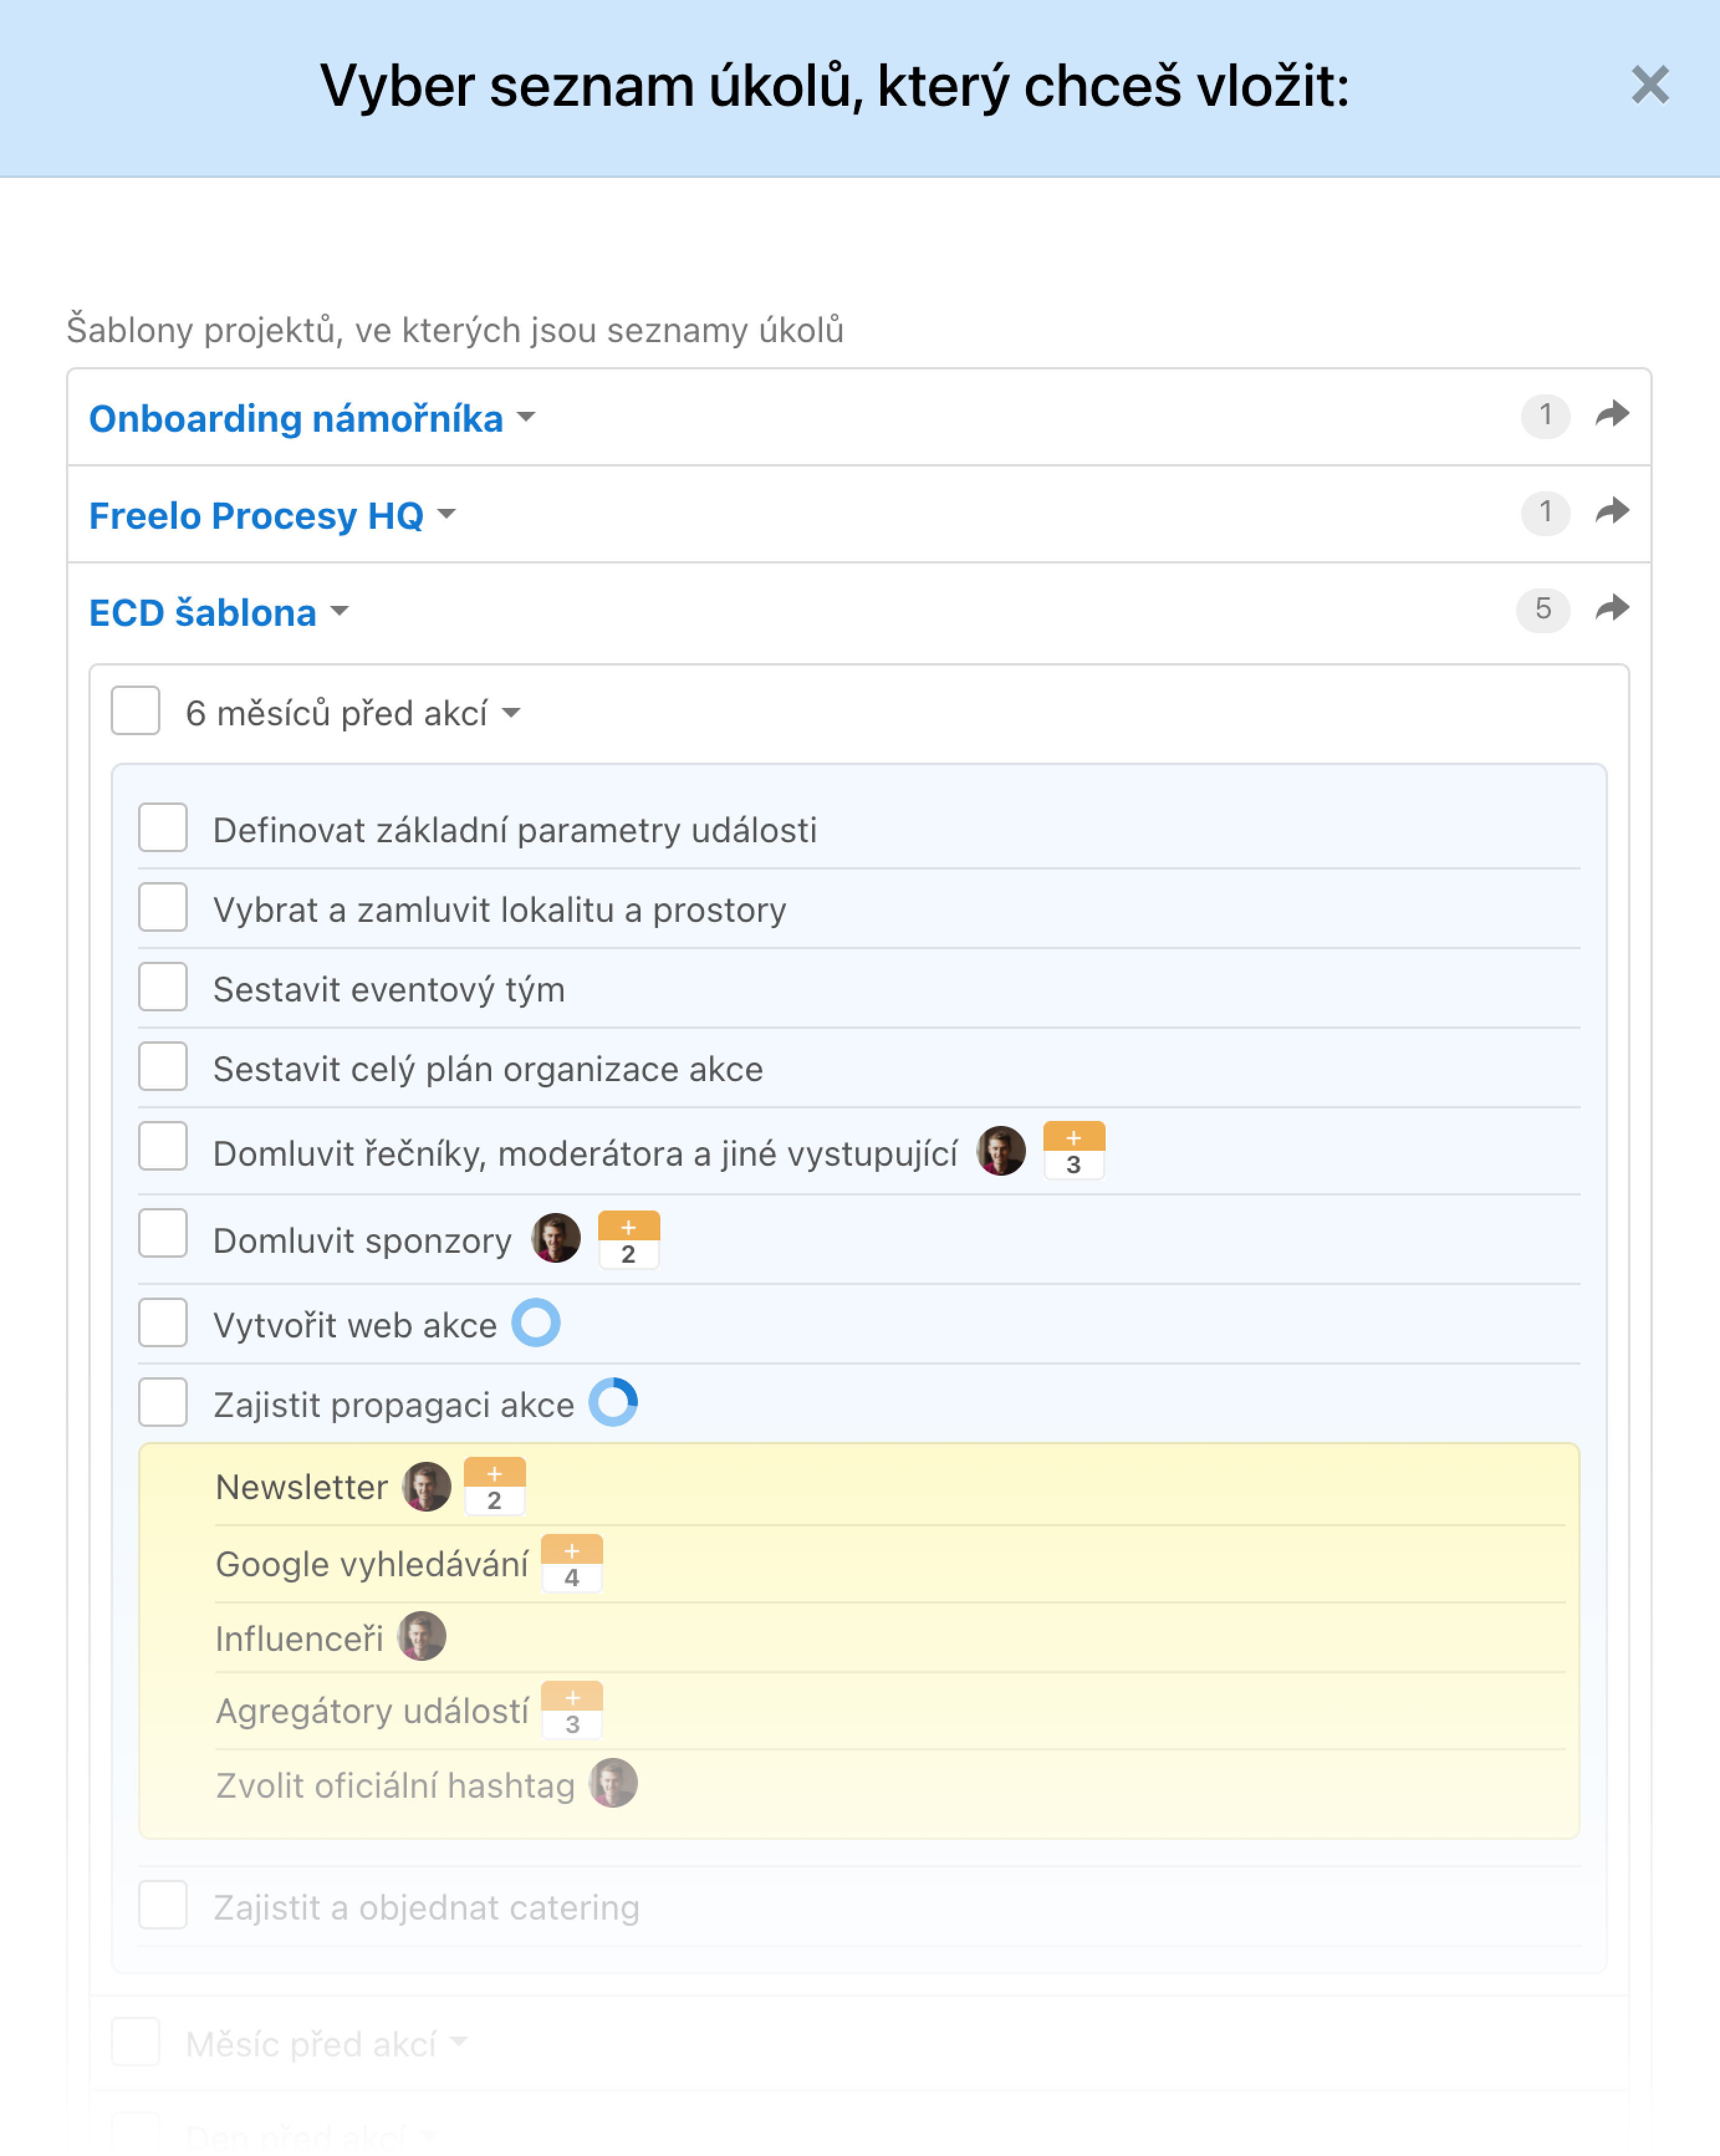Click the calendar badge on Agregátory událostí
This screenshot has height=2156, width=1720.
tap(571, 1710)
